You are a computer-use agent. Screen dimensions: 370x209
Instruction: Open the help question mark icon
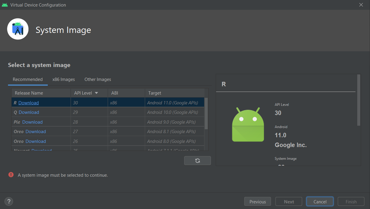click(9, 202)
